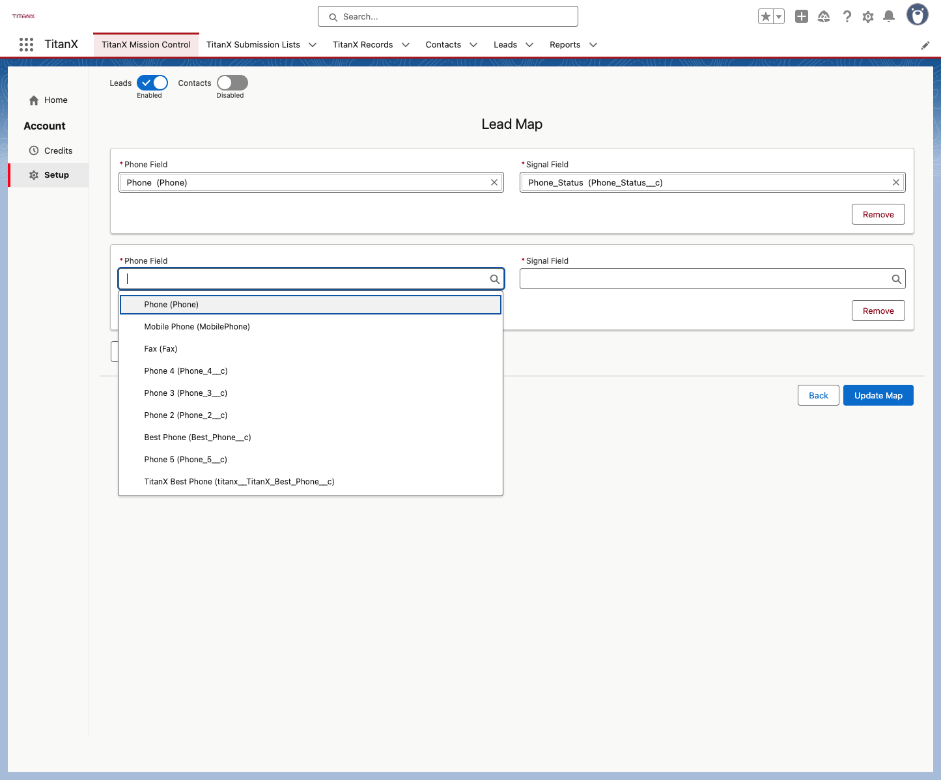Select Setup in the sidebar
The image size is (941, 780).
click(x=48, y=175)
